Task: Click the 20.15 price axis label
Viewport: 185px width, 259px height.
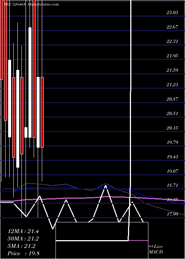Action: pyautogui.click(x=172, y=128)
